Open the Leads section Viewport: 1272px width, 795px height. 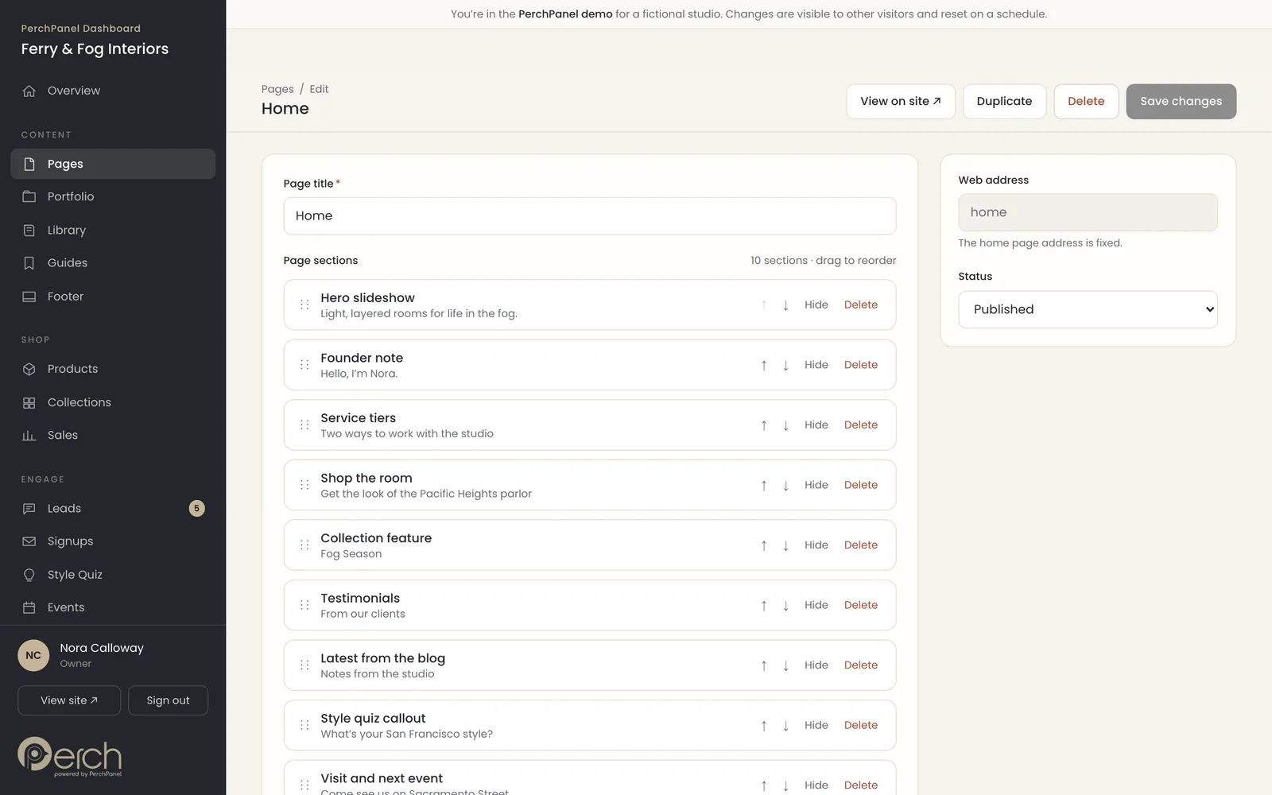point(113,508)
